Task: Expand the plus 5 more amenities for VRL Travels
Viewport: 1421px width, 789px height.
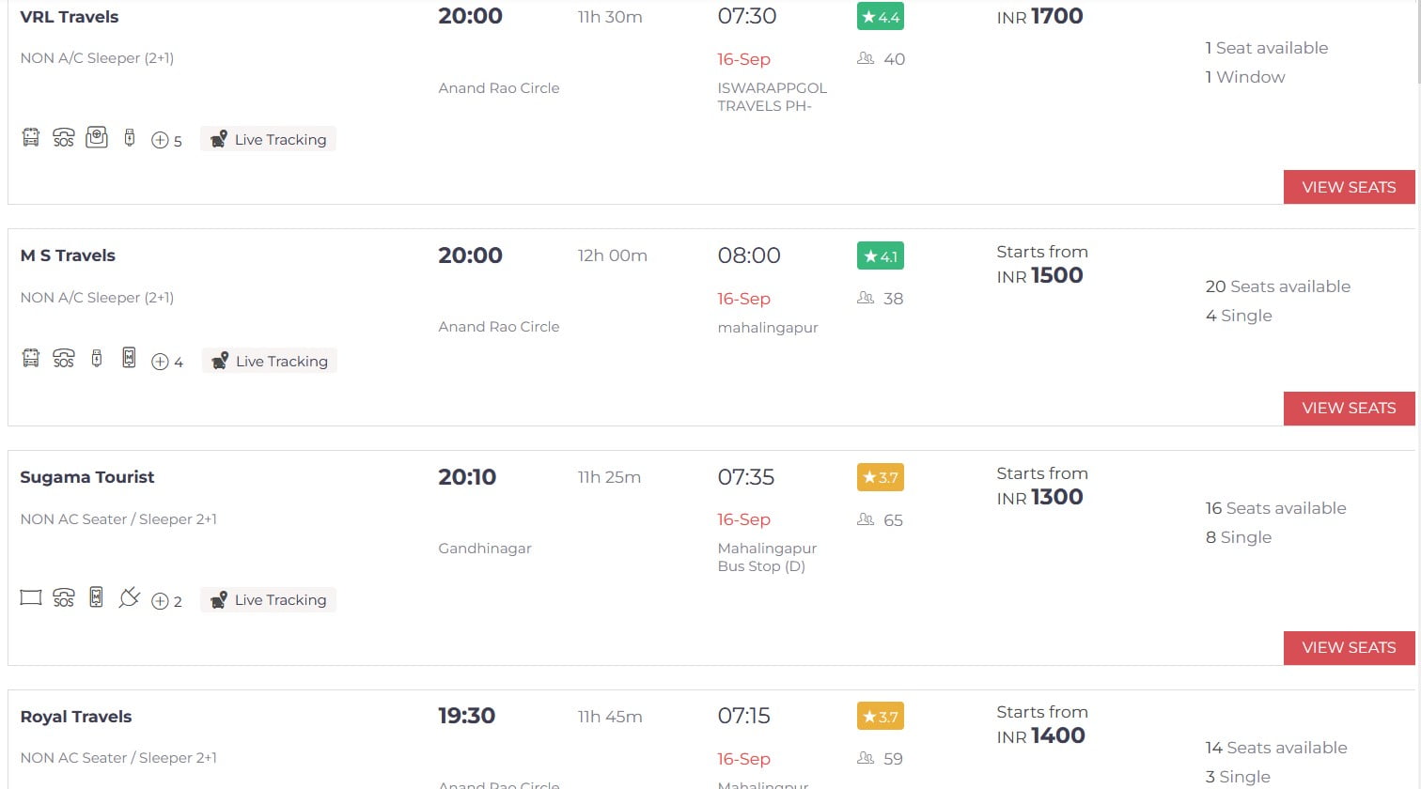Action: pyautogui.click(x=166, y=140)
